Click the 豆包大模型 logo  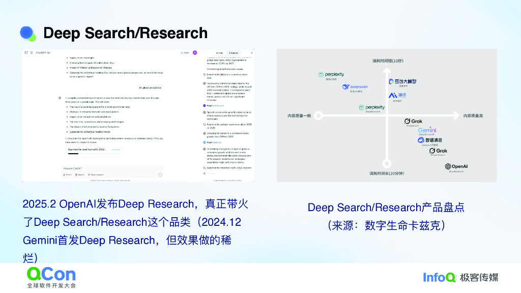402,82
